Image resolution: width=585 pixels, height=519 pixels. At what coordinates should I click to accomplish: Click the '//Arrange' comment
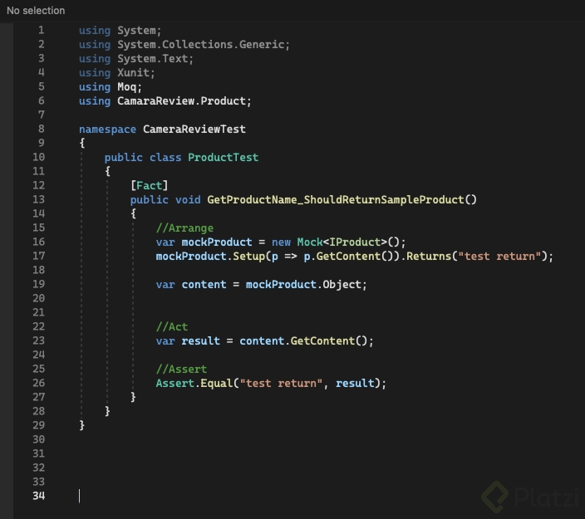[x=184, y=228]
